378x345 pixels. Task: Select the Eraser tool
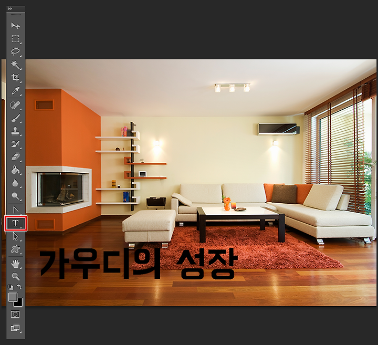point(15,157)
